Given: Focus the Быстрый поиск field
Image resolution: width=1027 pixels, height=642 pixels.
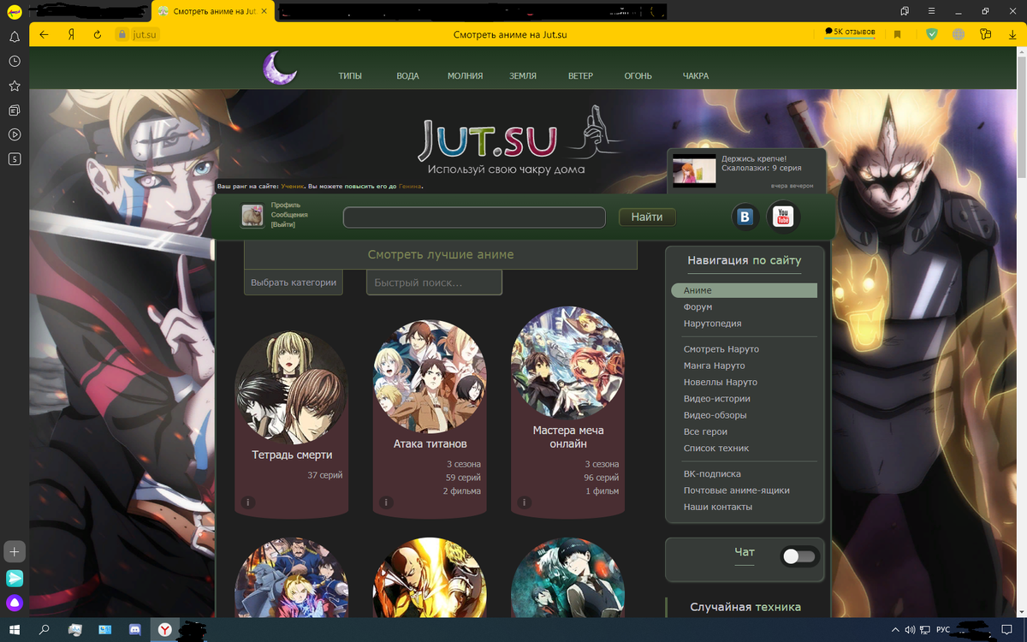Looking at the screenshot, I should (x=434, y=282).
